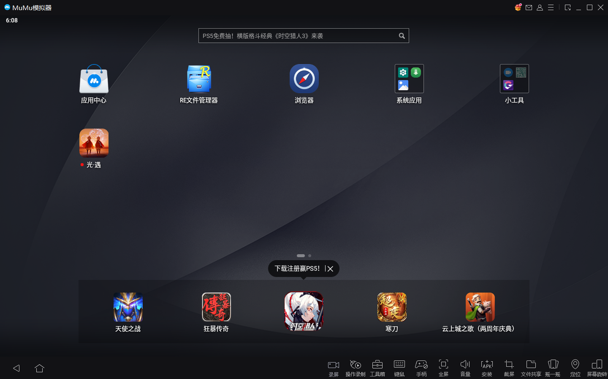Open the hamburger menu in title bar
Viewport: 608px width, 379px height.
click(551, 8)
